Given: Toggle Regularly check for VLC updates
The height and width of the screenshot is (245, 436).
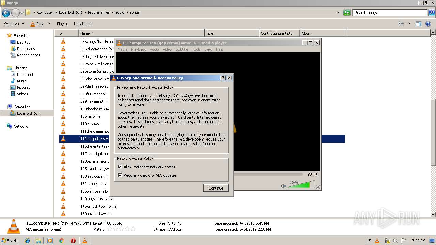Looking at the screenshot, I should (x=120, y=175).
